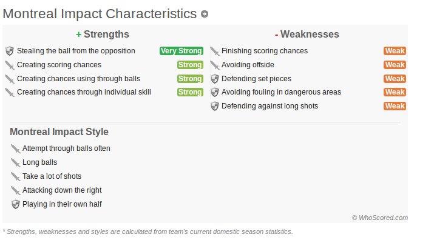Click shield icon beside Defending set pieces
Screen dimensions: 434x243
click(215, 79)
